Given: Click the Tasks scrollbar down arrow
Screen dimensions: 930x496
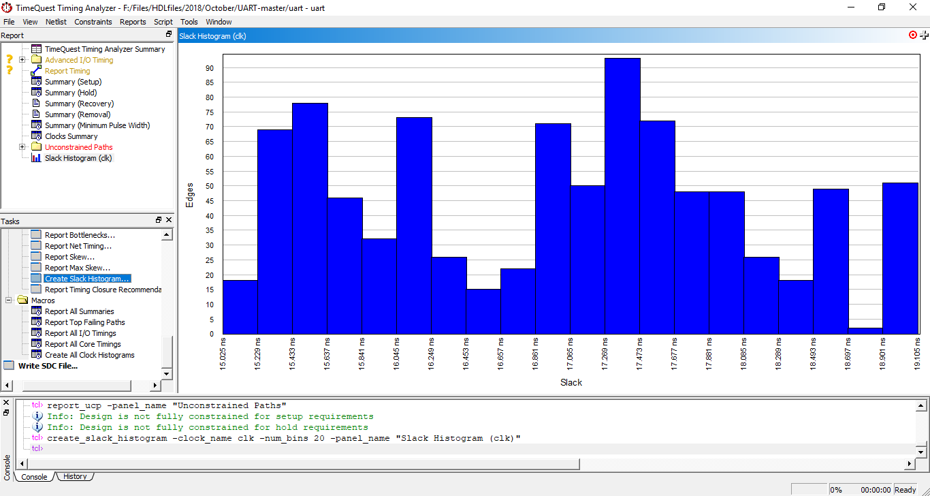Looking at the screenshot, I should pyautogui.click(x=167, y=373).
